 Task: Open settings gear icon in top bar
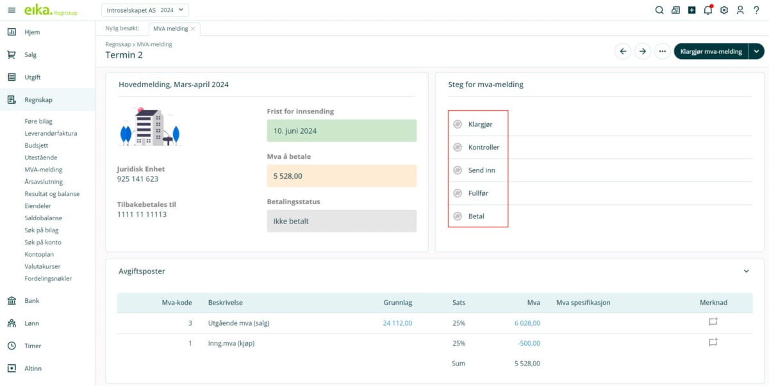coord(724,10)
